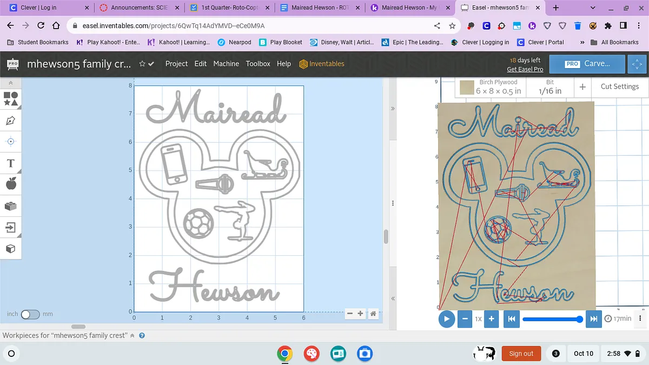Screen dimensions: 649x365
Task: Collapse preview pane with upper double chevron
Action: [x=393, y=109]
